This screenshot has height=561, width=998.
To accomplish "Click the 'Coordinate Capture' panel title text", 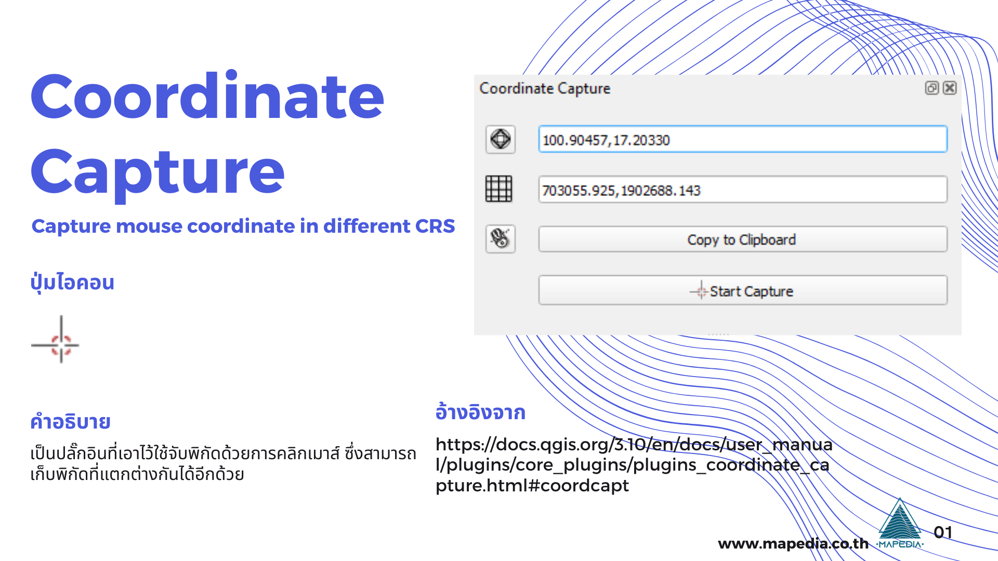I will pyautogui.click(x=545, y=88).
